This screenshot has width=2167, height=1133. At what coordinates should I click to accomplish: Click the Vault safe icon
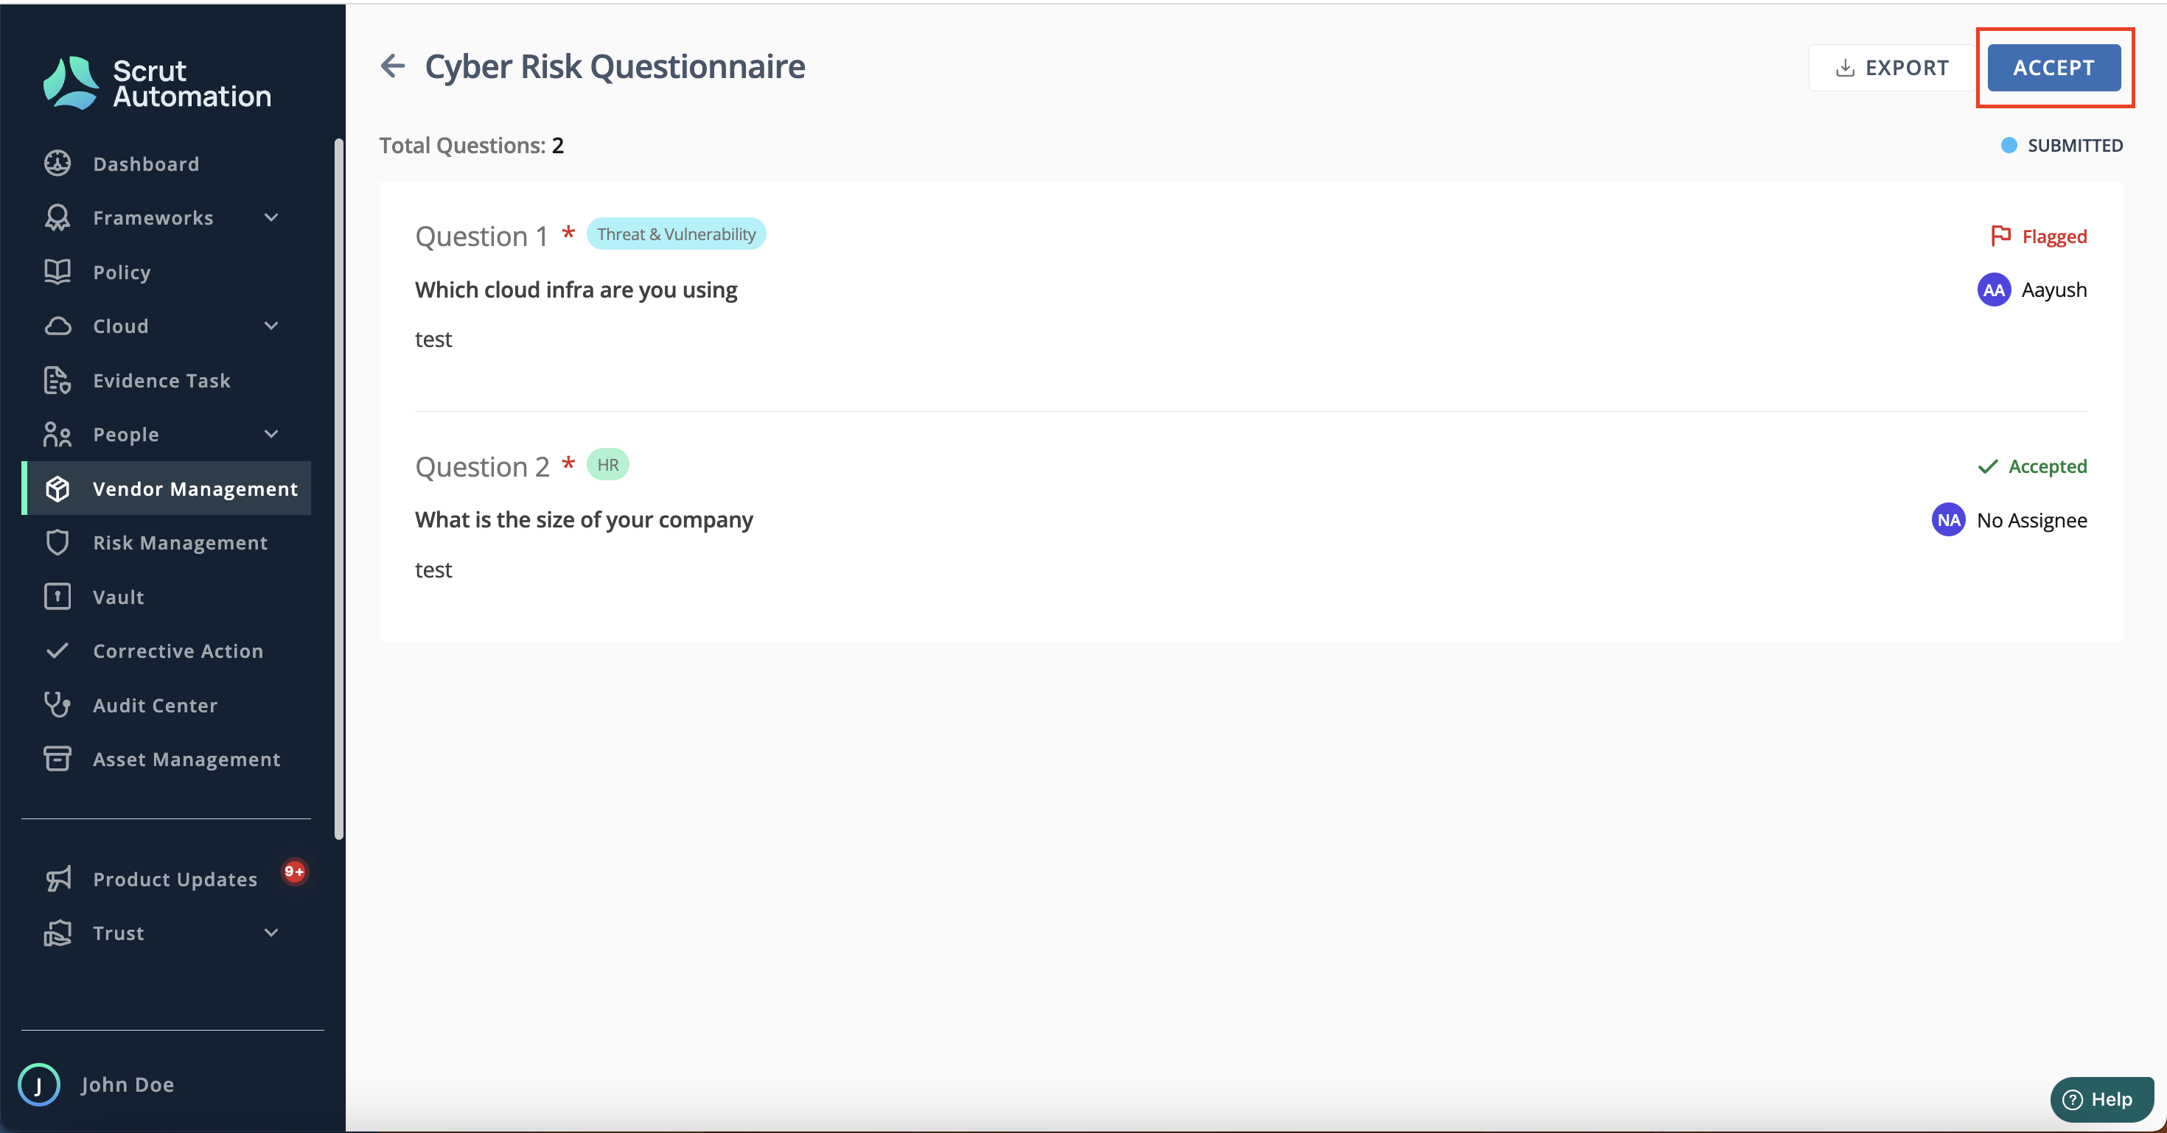click(57, 597)
